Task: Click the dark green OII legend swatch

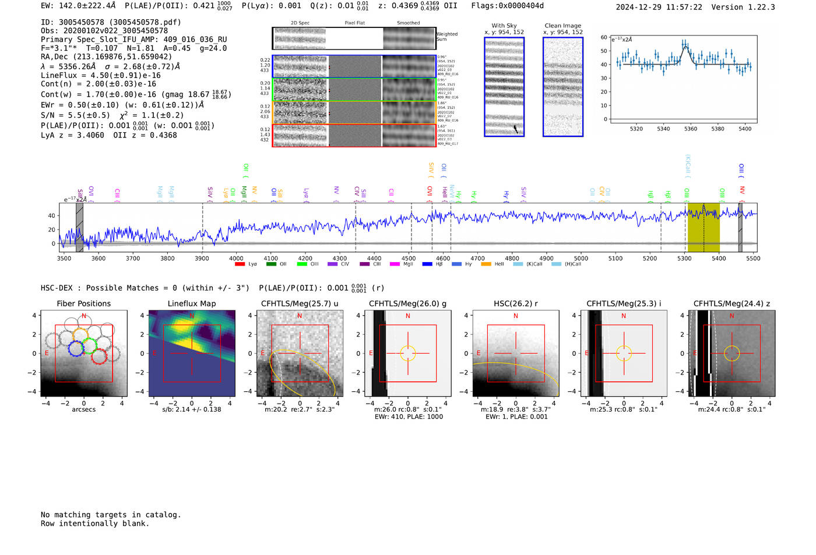Action: 271,264
